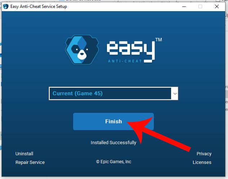This screenshot has width=228, height=179.
Task: Click the ANTI-CHEAT subtitle under the logo
Action: (125, 61)
